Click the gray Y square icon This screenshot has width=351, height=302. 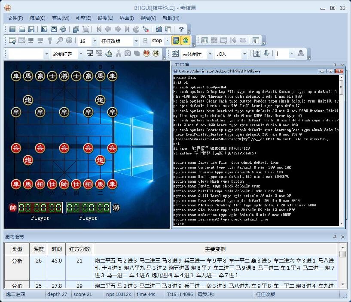tap(128, 54)
